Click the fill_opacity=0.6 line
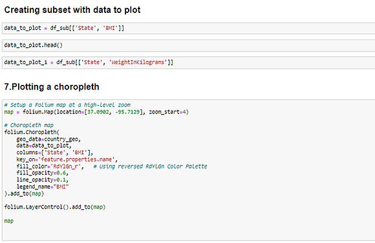 pyautogui.click(x=42, y=173)
